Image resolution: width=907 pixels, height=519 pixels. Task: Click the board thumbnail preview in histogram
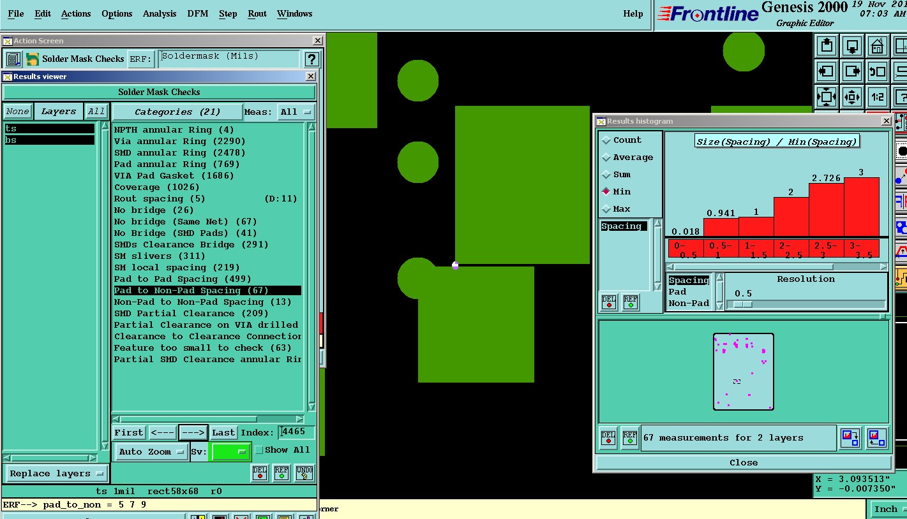click(x=744, y=372)
